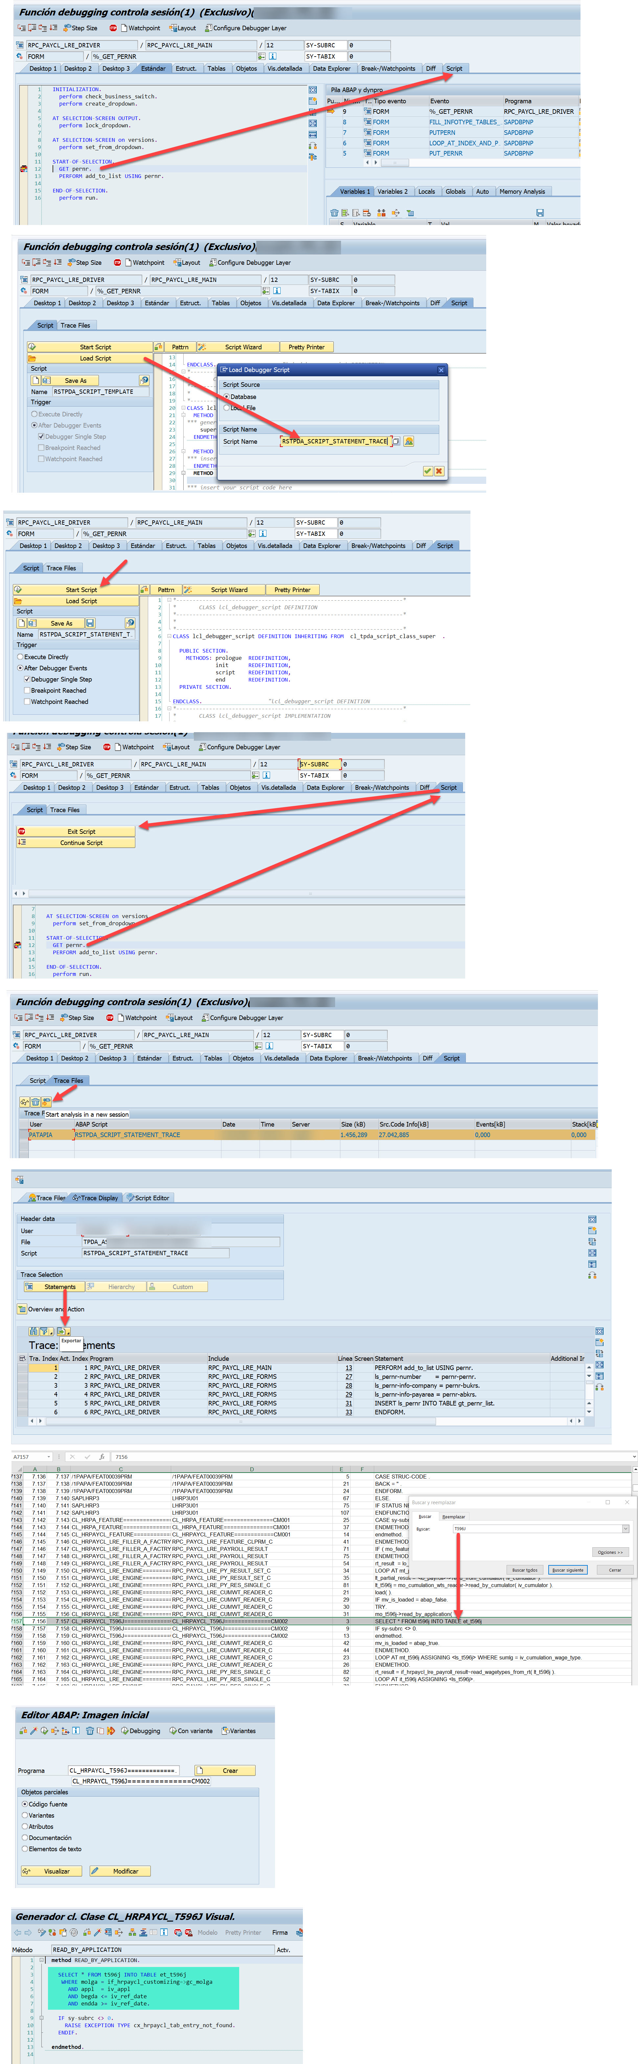Select the Database radio in Script Source
Image resolution: width=638 pixels, height=2064 pixels.
tap(227, 397)
